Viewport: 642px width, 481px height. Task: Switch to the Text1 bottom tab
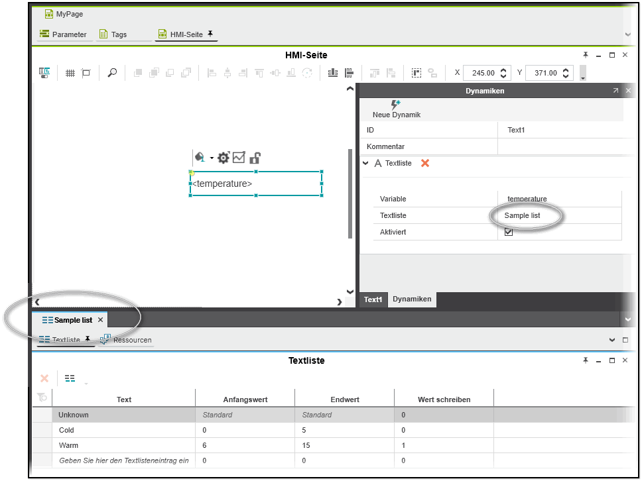(373, 299)
